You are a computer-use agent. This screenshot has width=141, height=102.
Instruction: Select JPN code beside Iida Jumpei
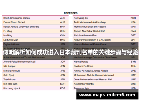coord(63,66)
